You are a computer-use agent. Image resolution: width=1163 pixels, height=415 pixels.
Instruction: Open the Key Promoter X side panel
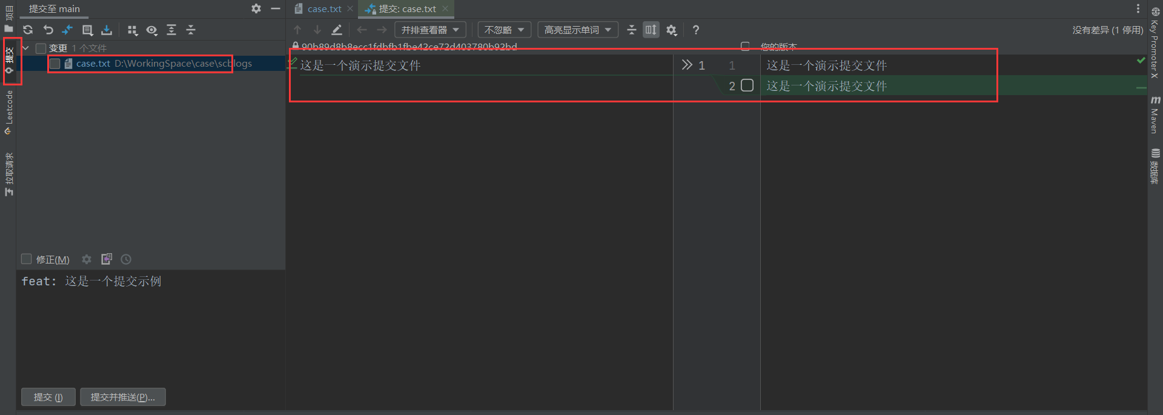click(x=1155, y=42)
